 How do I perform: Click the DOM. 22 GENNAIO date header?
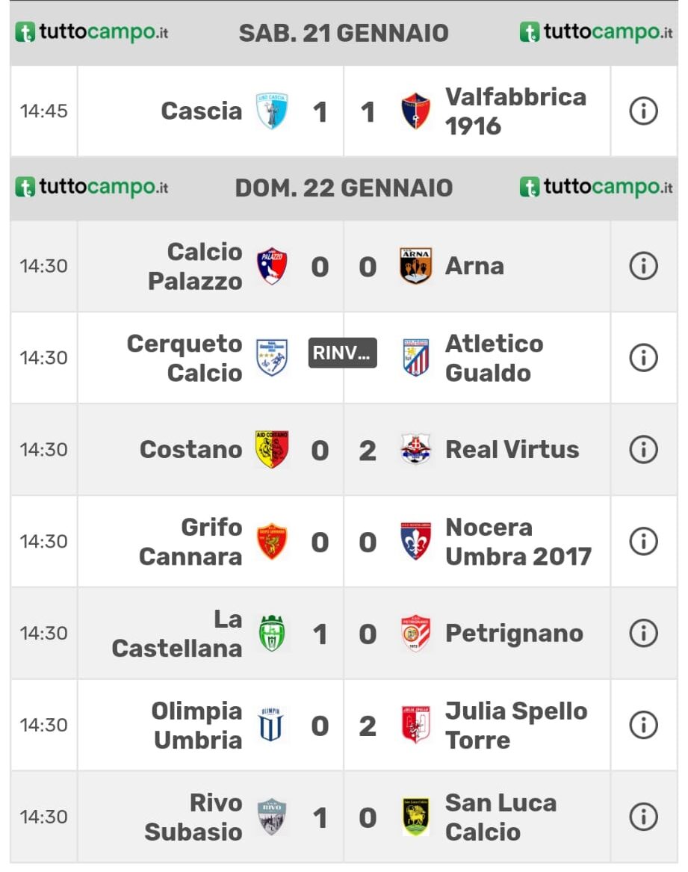click(344, 188)
